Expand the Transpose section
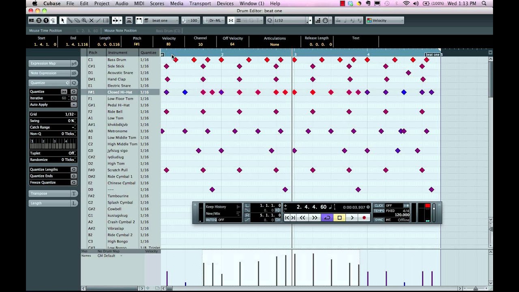The width and height of the screenshot is (519, 292). pos(53,193)
